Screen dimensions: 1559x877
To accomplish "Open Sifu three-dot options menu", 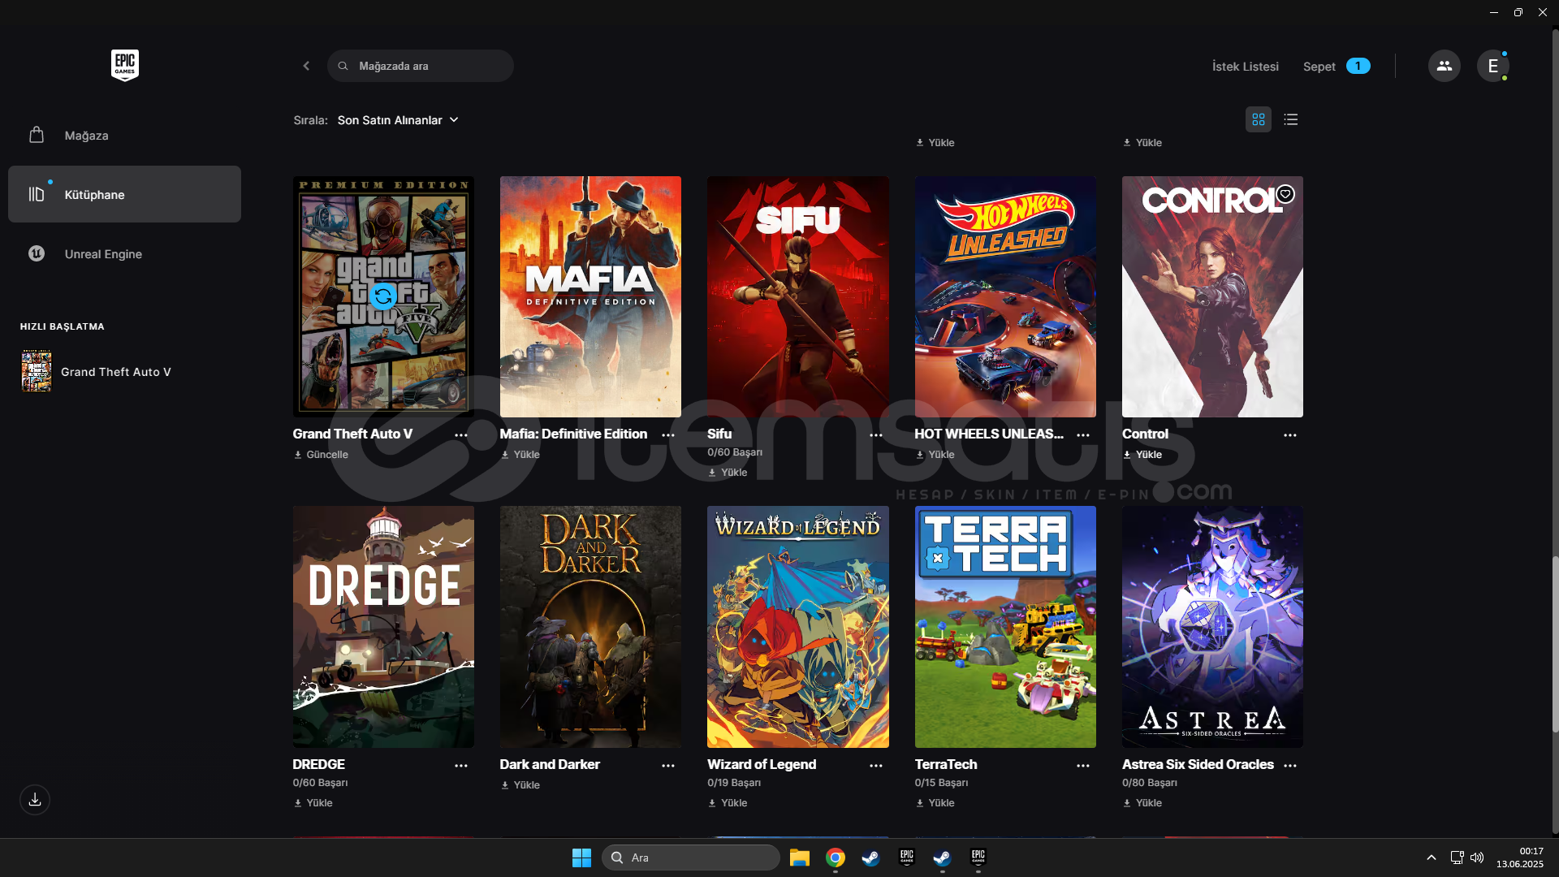I will [x=876, y=435].
